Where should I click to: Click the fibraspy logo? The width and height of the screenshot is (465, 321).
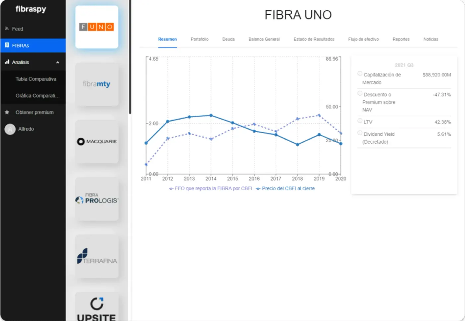pos(31,9)
